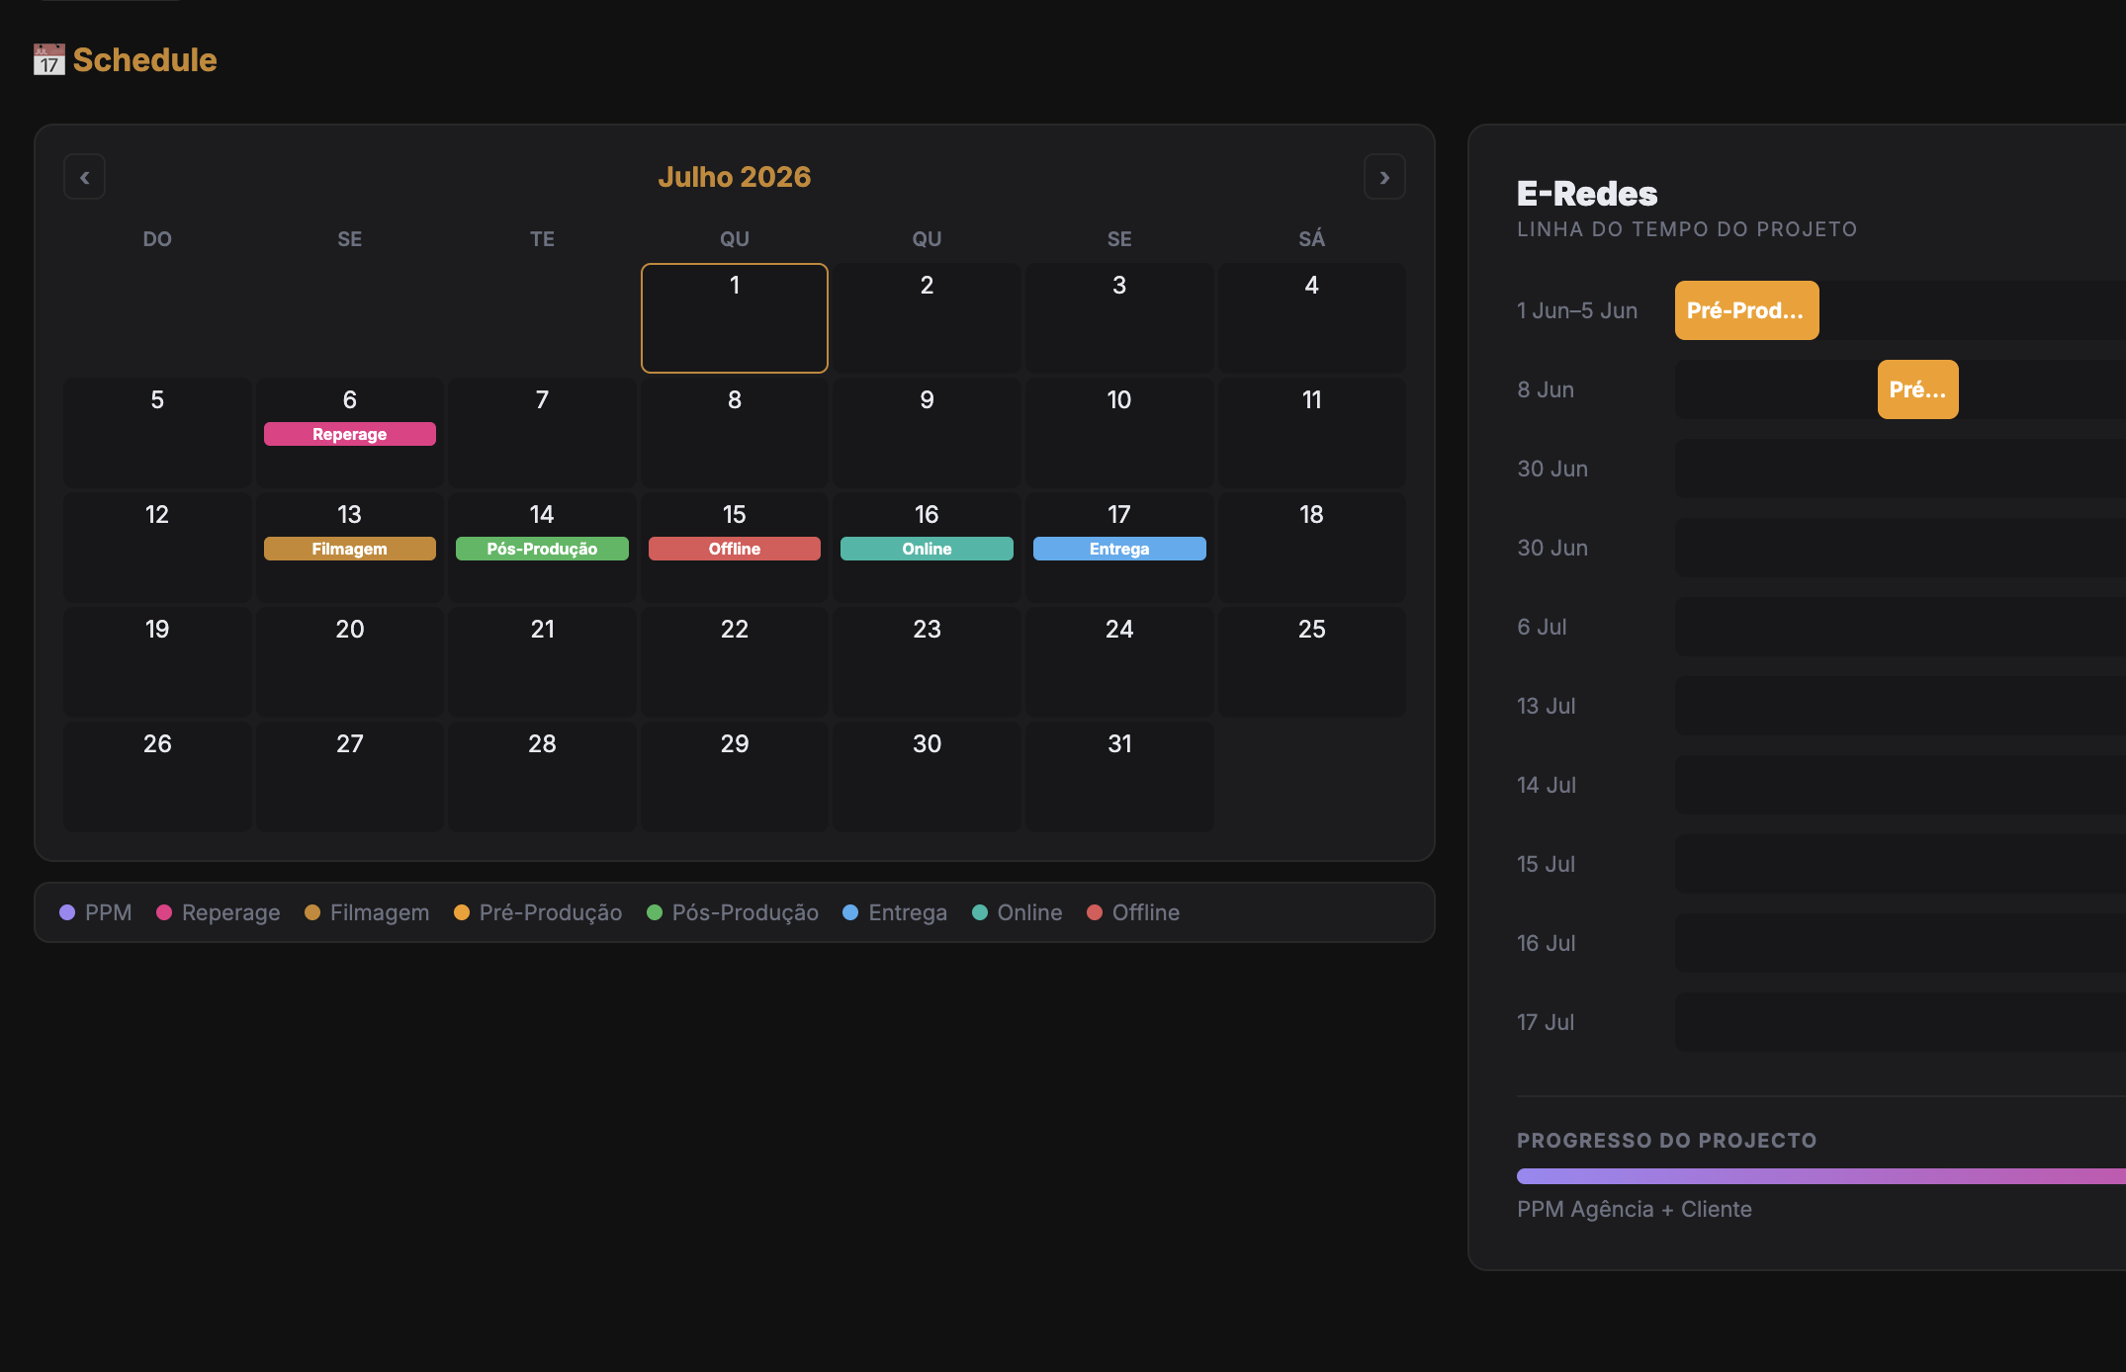Click the 16 Jul timeline date
The height and width of the screenshot is (1372, 2126).
pos(1547,943)
